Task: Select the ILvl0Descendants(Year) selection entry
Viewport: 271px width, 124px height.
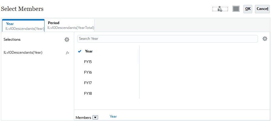Action: point(23,52)
